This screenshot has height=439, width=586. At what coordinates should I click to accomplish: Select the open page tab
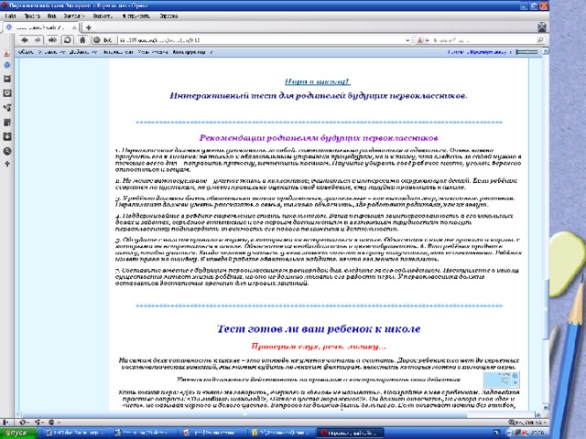coord(40,27)
